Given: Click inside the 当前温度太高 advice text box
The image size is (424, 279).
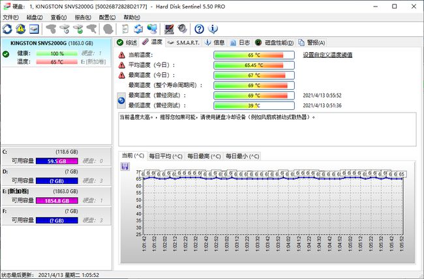Looking at the screenshot, I should coord(267,129).
